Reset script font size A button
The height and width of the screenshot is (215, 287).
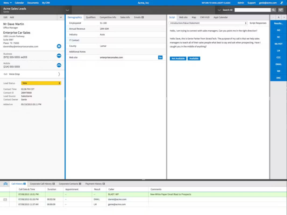pyautogui.click(x=279, y=17)
